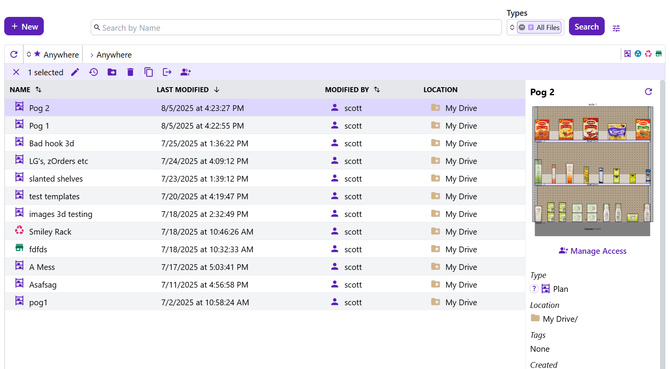Viewport: 670px width, 369px height.
Task: Toggle the recycle-style fixture filter icon
Action: pyautogui.click(x=648, y=54)
